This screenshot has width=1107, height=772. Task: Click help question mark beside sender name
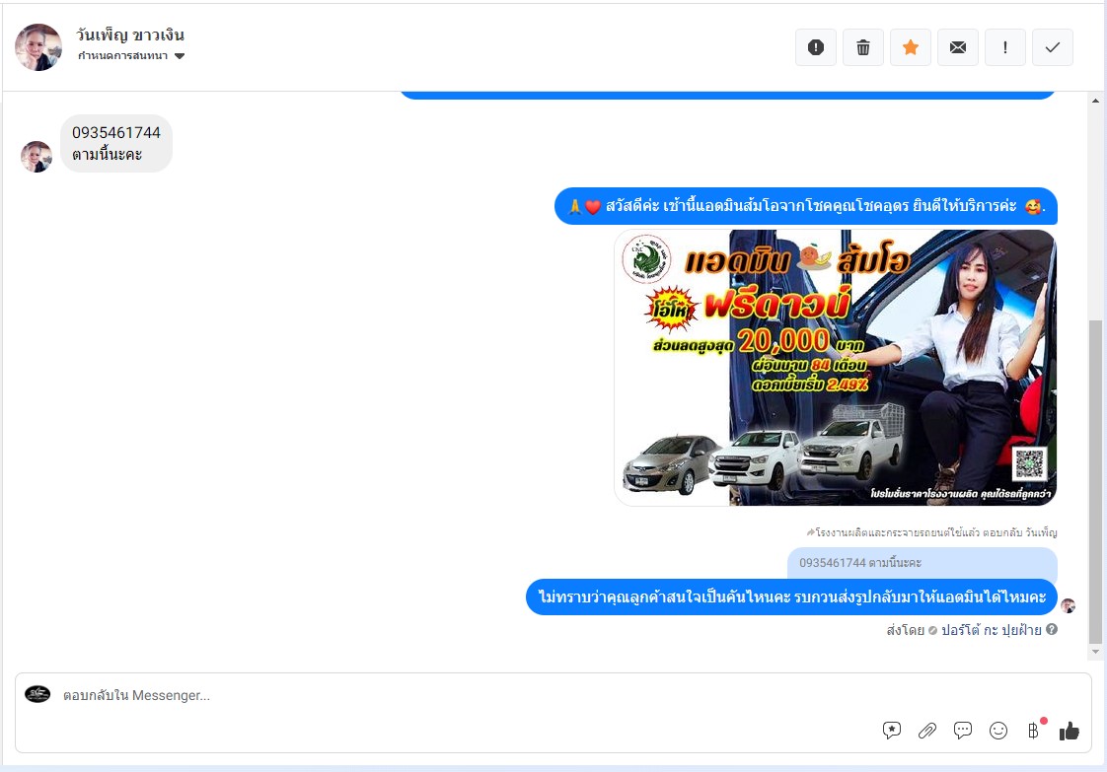[x=1051, y=629]
